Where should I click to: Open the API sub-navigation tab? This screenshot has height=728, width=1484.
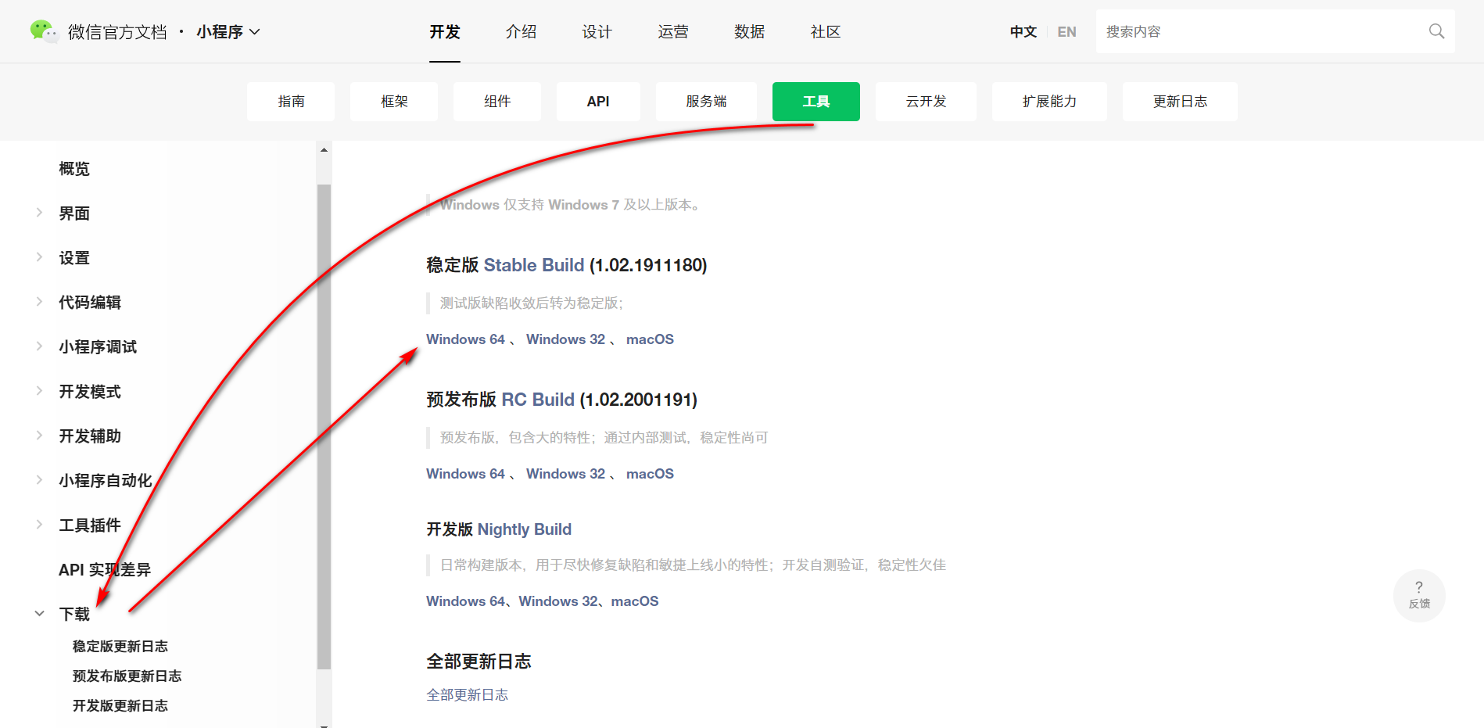pyautogui.click(x=598, y=102)
